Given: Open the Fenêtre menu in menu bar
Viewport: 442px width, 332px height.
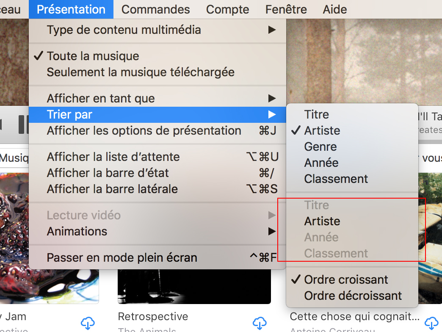Looking at the screenshot, I should tap(286, 9).
